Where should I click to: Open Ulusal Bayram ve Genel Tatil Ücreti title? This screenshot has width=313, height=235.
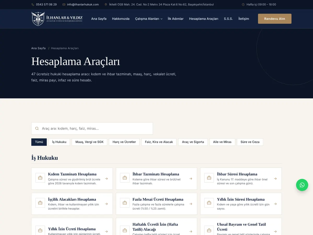point(242,227)
